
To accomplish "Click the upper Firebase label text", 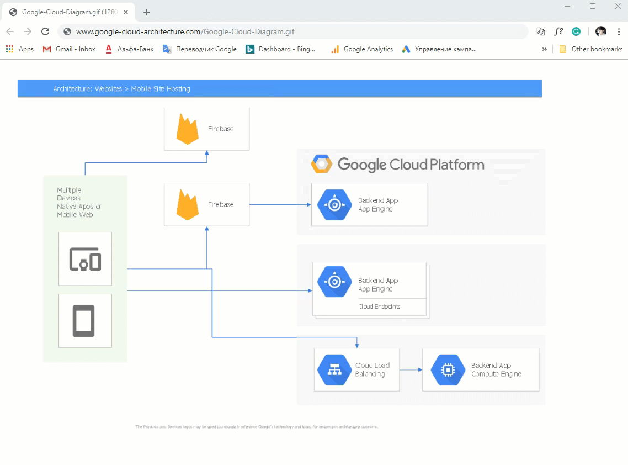I will coord(221,129).
